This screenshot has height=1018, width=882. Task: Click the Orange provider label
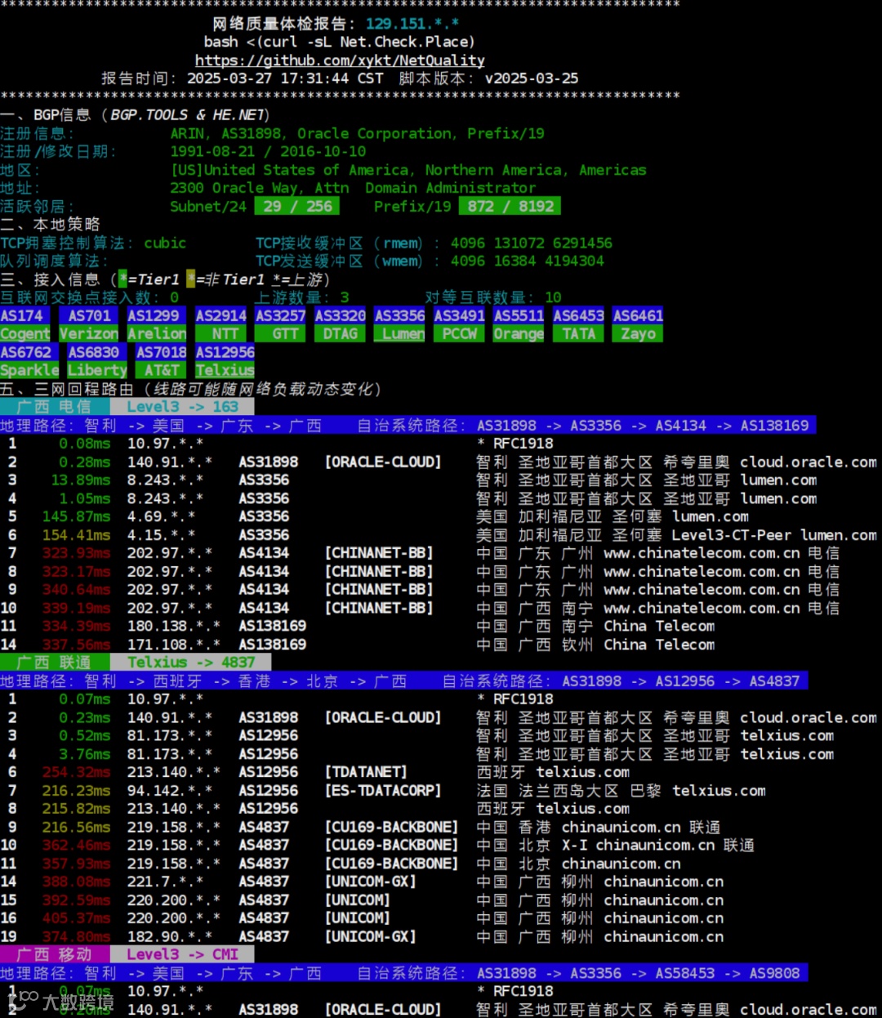click(x=519, y=333)
